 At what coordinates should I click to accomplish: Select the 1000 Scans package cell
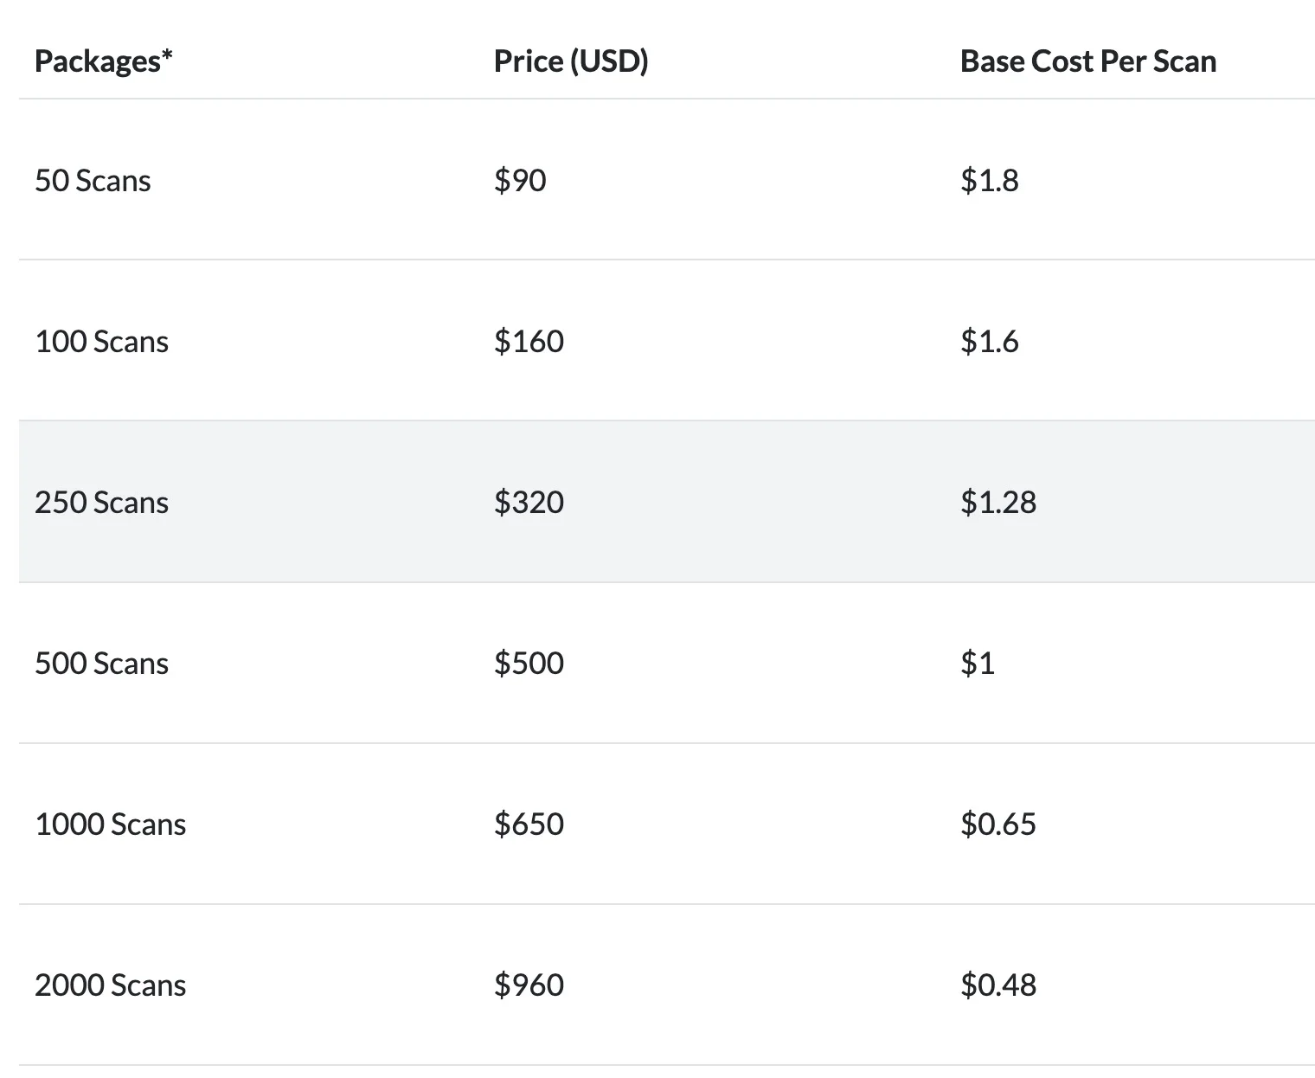110,825
